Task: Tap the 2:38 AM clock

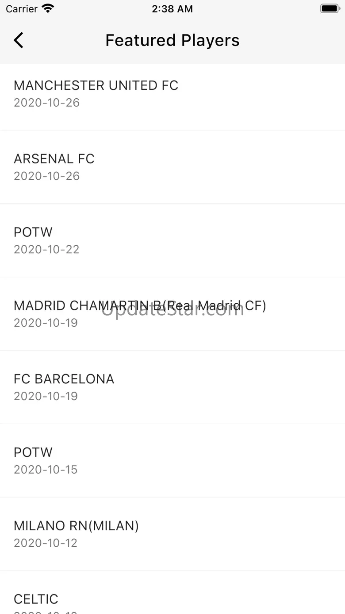Action: (172, 9)
